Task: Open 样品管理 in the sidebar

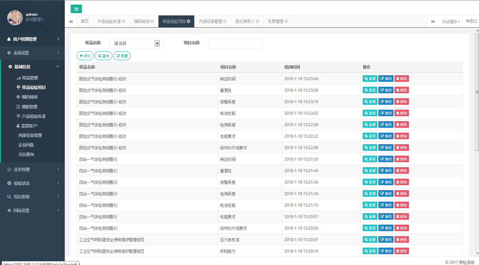Action: pyautogui.click(x=30, y=78)
